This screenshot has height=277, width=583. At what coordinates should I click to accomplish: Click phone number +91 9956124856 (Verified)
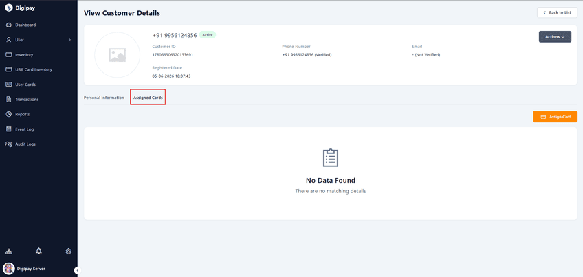pyautogui.click(x=307, y=55)
